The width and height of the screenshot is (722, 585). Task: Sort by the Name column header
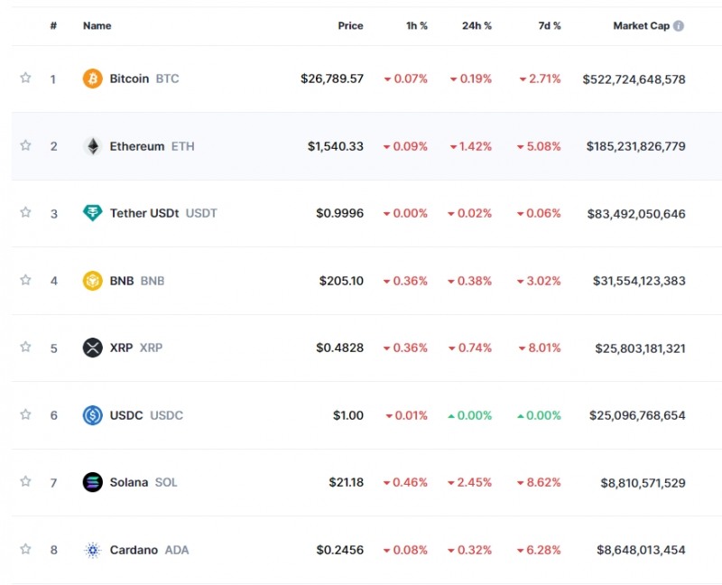tap(97, 26)
